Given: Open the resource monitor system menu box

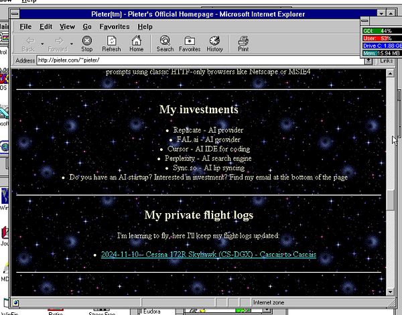Looking at the screenshot, I should 365,21.
